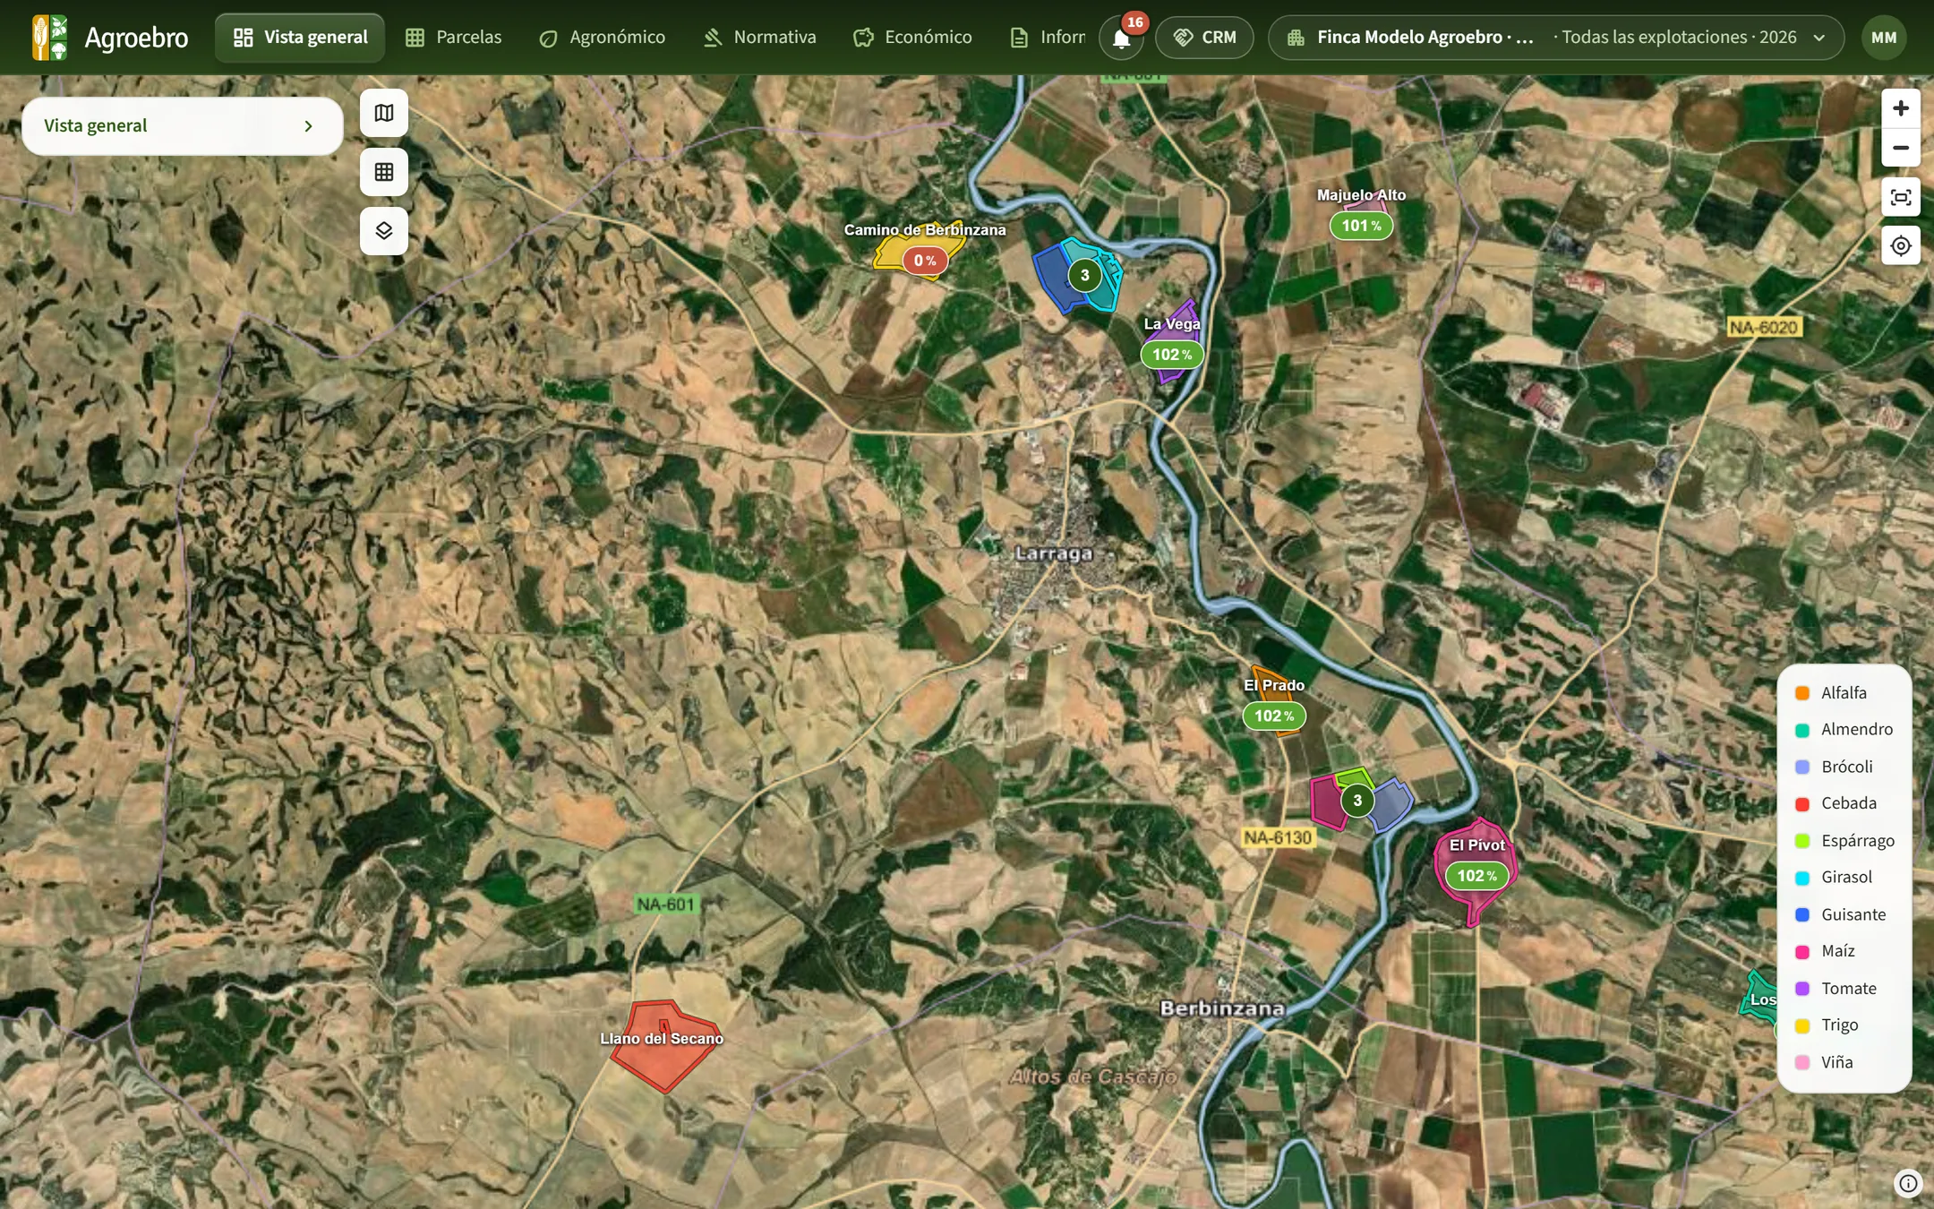Open the Agronómico tab
This screenshot has height=1209, width=1934.
pos(602,38)
